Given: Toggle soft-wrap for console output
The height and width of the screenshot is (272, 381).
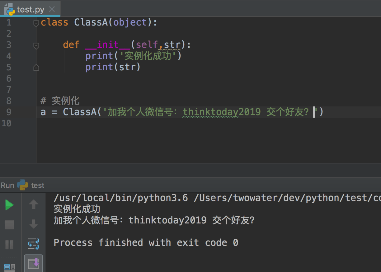Looking at the screenshot, I should tap(33, 244).
